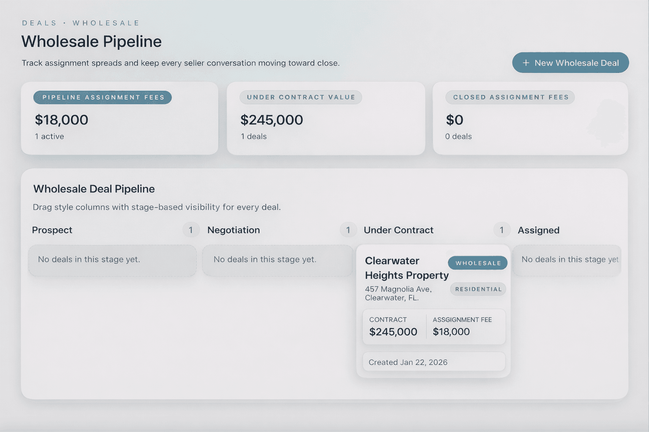Open the DEALS breadcrumb link
The image size is (649, 432).
coord(39,23)
